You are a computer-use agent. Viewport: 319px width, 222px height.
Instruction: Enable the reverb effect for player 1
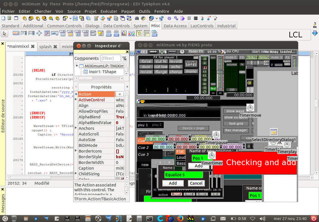(x=176, y=61)
